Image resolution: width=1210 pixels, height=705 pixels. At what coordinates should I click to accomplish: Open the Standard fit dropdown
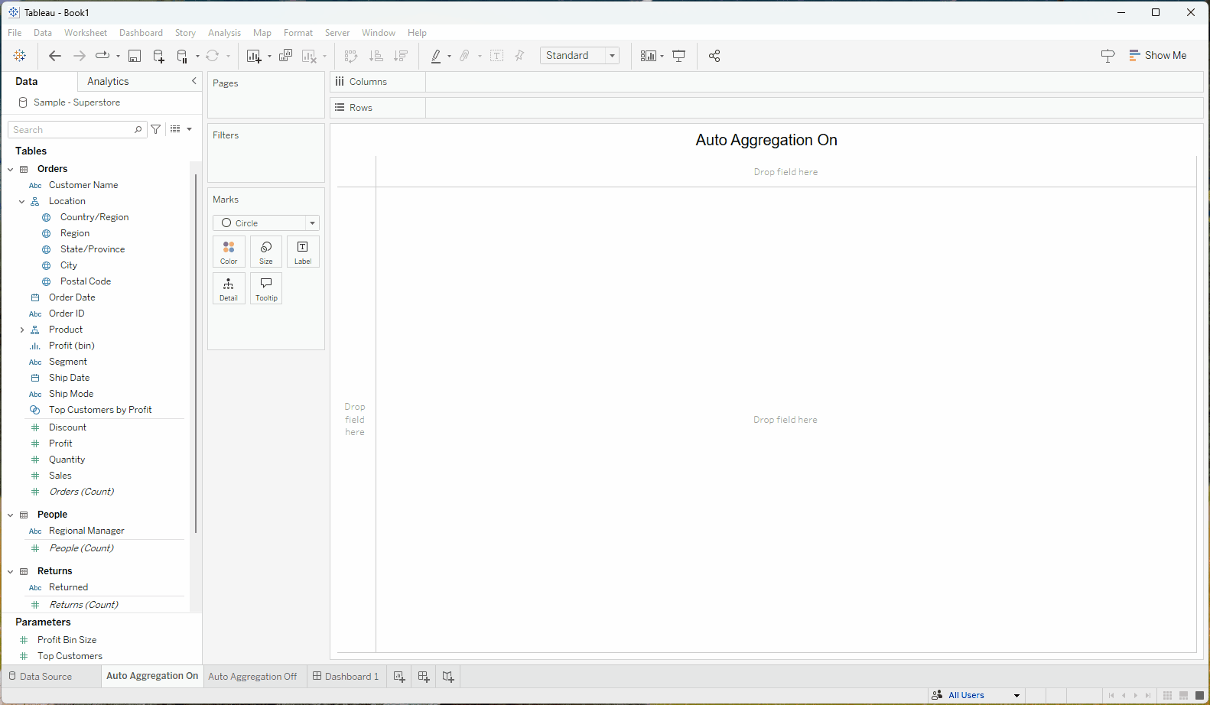pos(579,56)
